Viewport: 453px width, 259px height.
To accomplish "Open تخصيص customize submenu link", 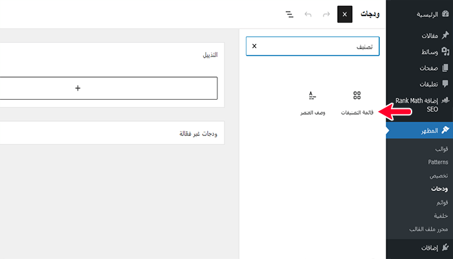I will 439,175.
